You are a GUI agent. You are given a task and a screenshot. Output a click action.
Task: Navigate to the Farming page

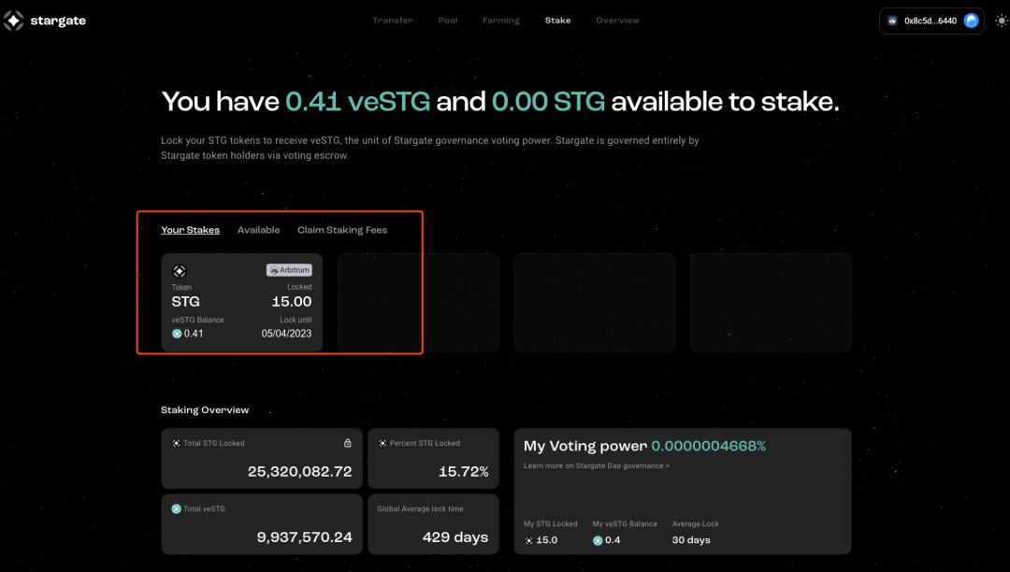point(501,21)
